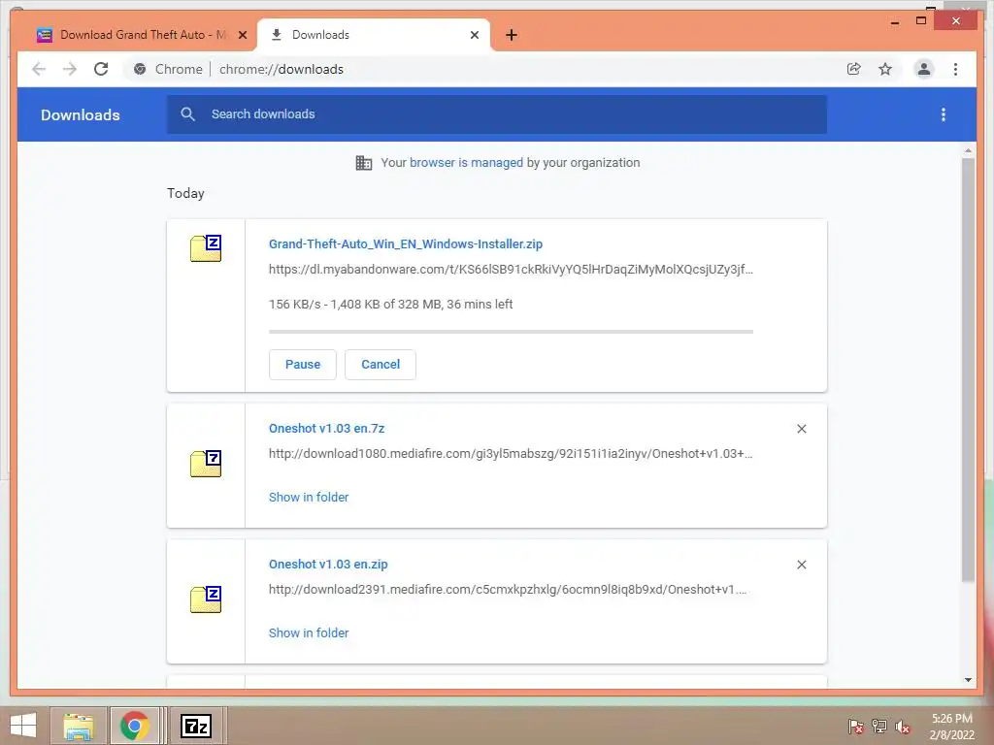Open the profile avatar menu
Screen dimensions: 994x745
(x=924, y=69)
